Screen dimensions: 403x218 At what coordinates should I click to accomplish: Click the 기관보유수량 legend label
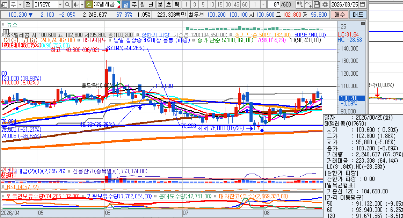(x=119, y=196)
